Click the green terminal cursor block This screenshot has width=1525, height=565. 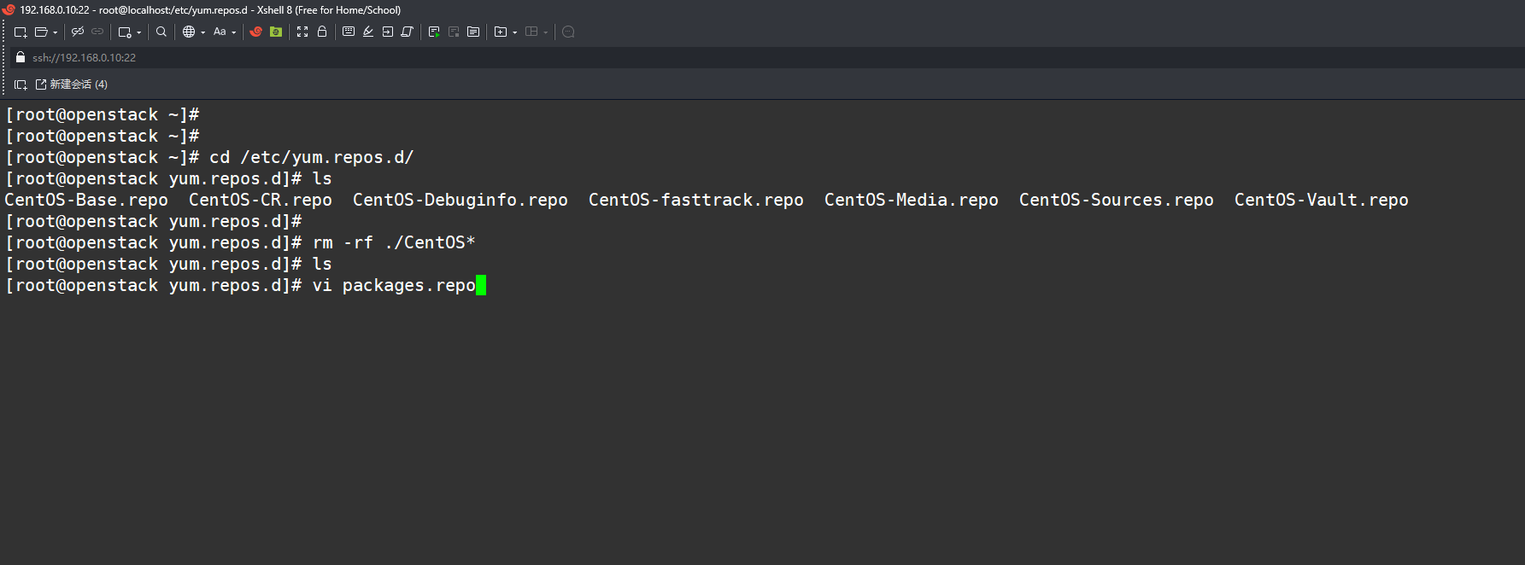coord(481,285)
